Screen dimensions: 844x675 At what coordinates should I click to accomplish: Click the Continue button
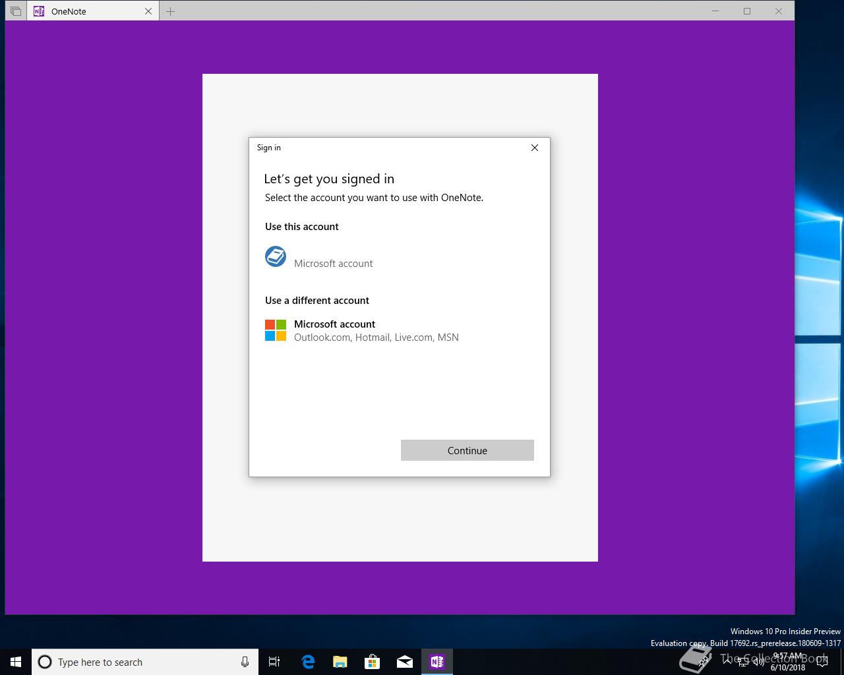click(x=467, y=450)
